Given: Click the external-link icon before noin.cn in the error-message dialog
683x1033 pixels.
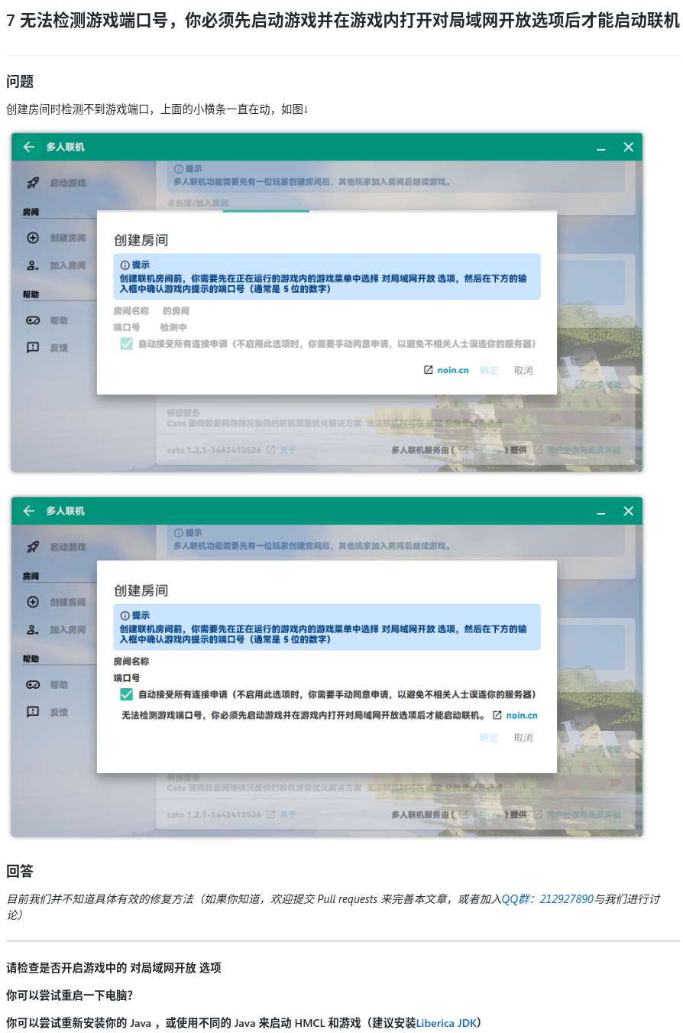Looking at the screenshot, I should [x=497, y=716].
